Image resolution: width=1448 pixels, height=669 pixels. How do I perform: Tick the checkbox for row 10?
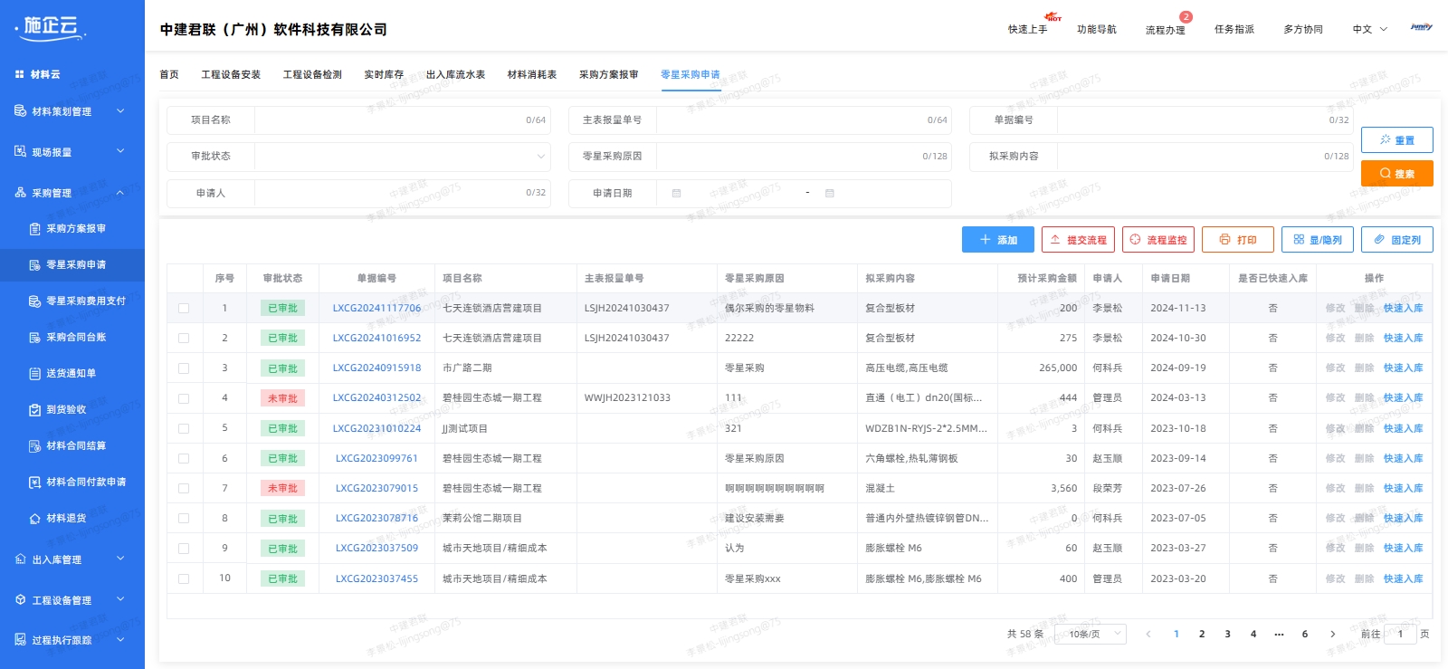click(184, 578)
